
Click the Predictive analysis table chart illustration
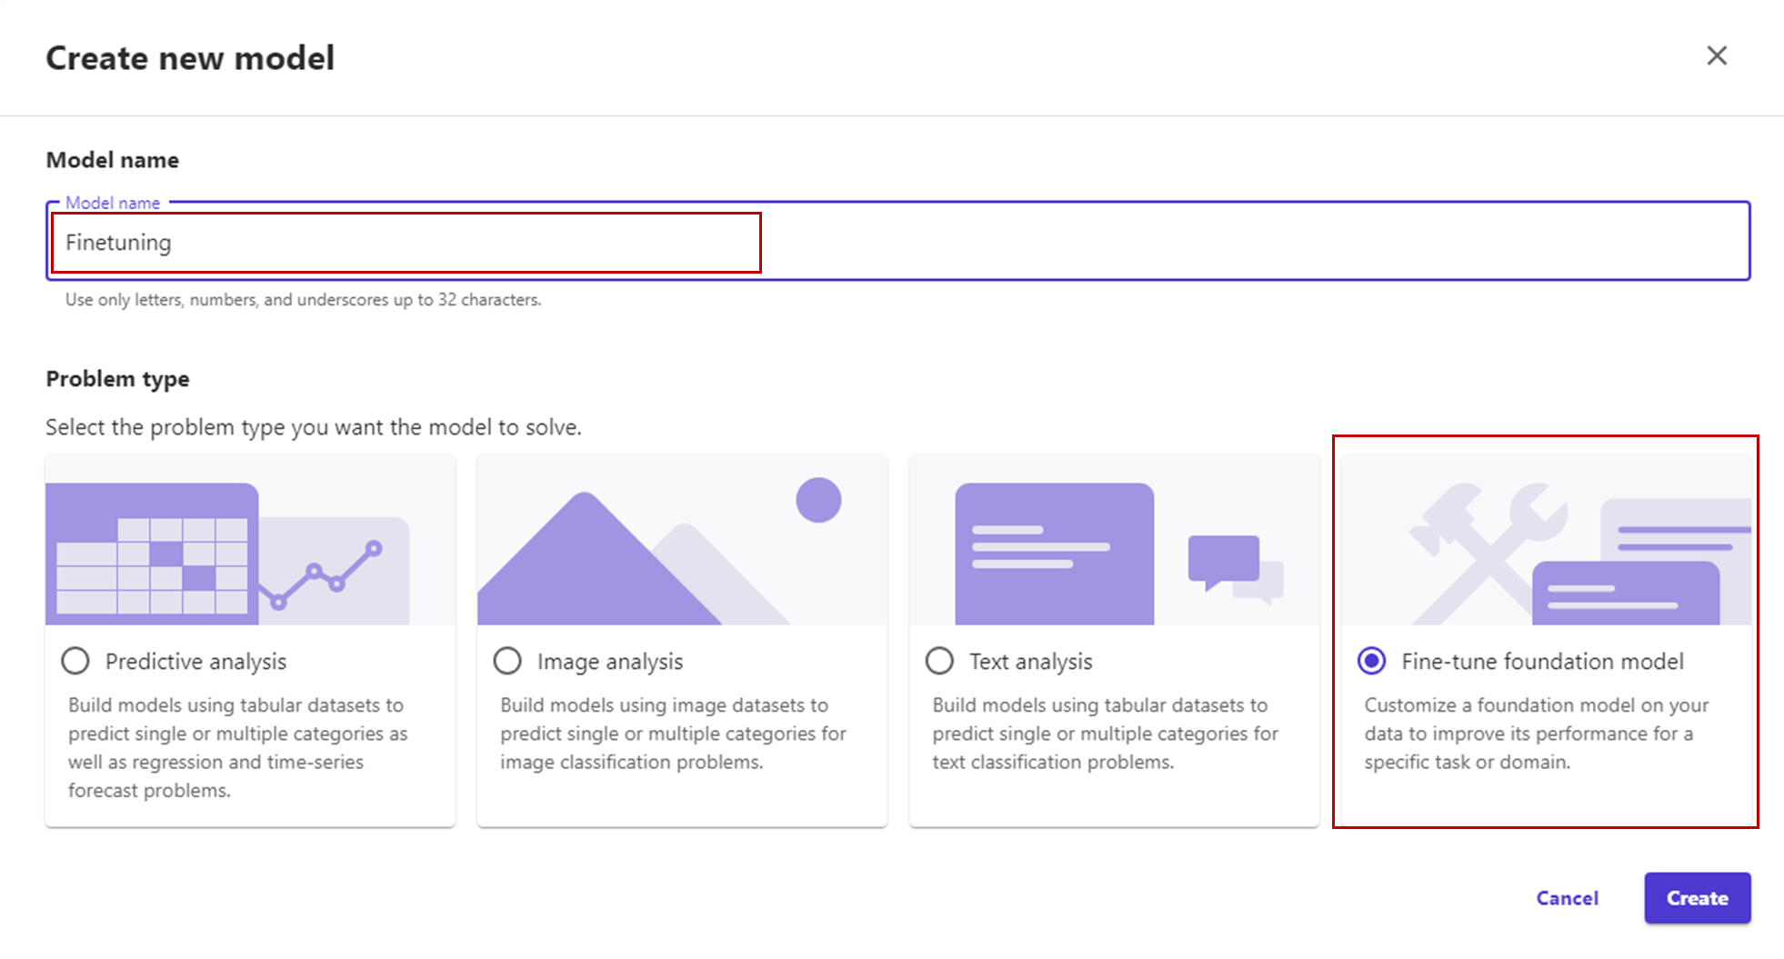[250, 540]
